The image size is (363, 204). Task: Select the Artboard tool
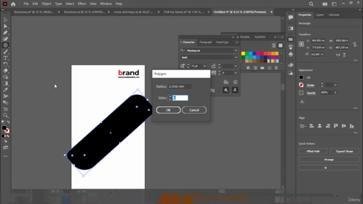click(5, 109)
